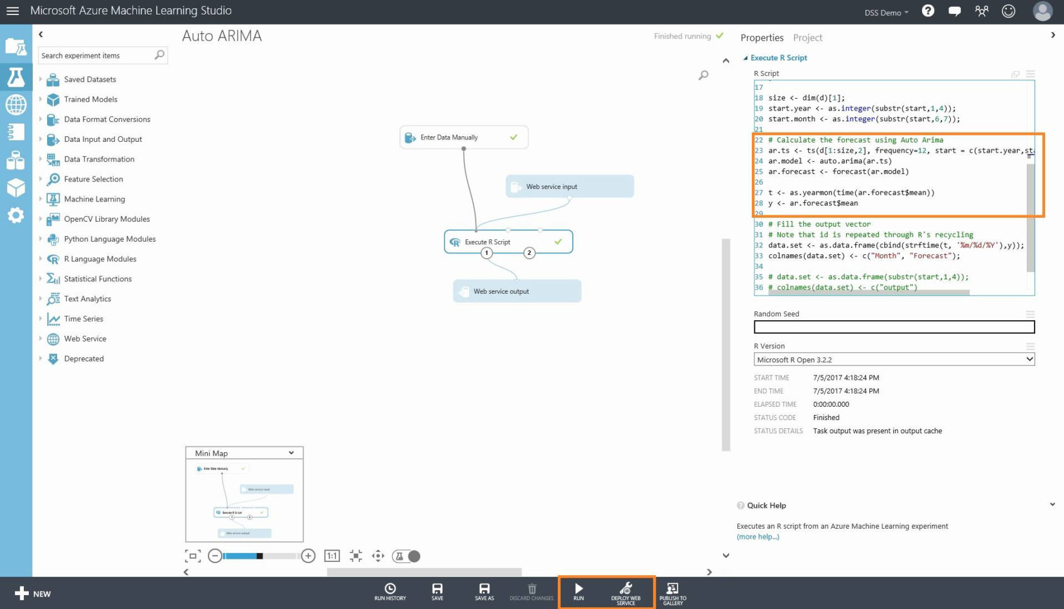1064x609 pixels.
Task: Open Settings gear in left sidebar
Action: pyautogui.click(x=16, y=216)
